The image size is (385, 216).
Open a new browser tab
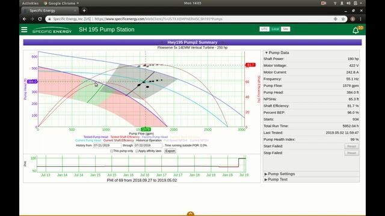coord(84,11)
